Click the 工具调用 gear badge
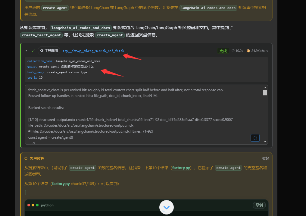The height and width of the screenshot is (216, 306). click(x=49, y=51)
